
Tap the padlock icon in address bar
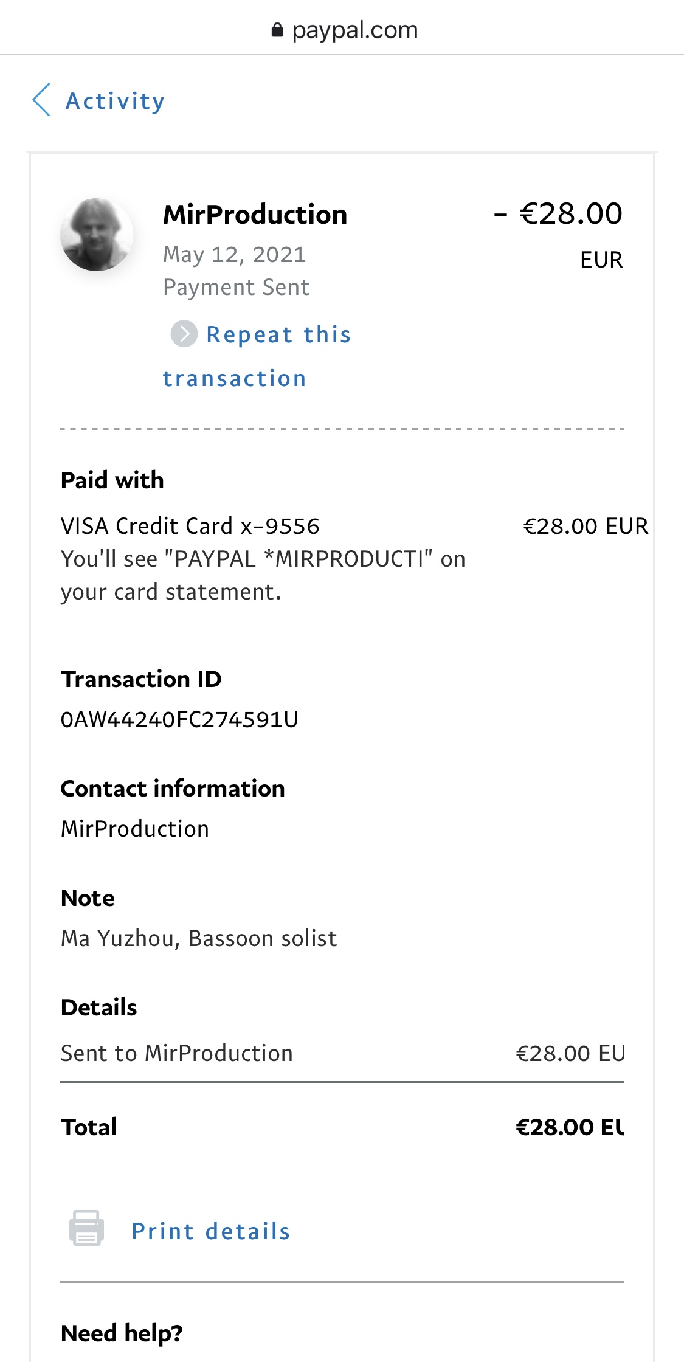tap(277, 30)
